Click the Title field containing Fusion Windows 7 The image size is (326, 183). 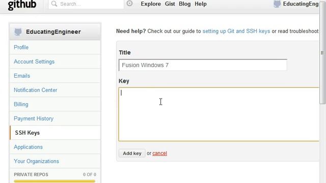click(x=203, y=65)
